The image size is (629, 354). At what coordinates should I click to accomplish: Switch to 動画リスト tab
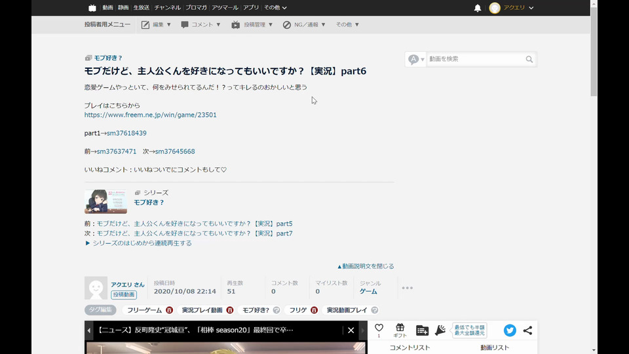click(495, 347)
